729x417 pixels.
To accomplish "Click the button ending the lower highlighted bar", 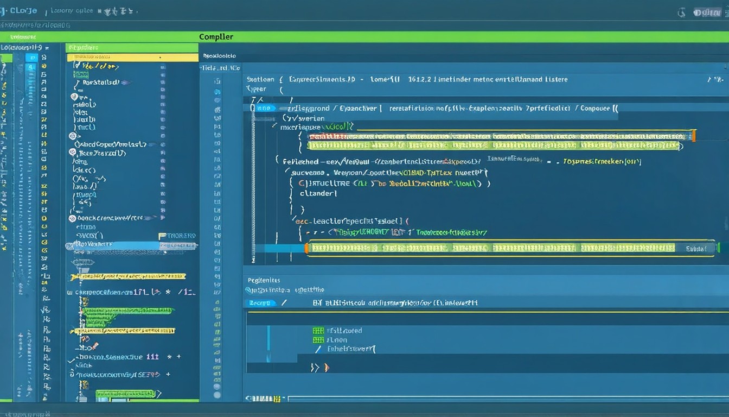I will click(x=696, y=249).
